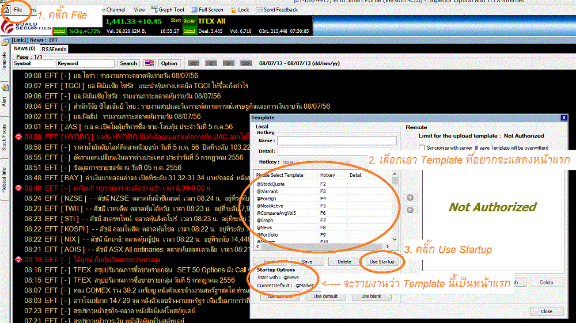Go to the next news page (>)
Screen dimensions: 576x323
(x=228, y=63)
